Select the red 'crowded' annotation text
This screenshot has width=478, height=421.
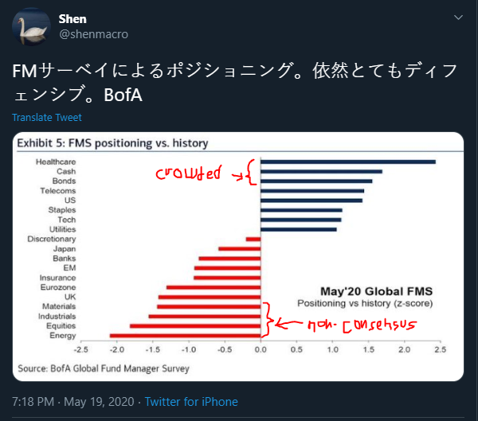coord(189,173)
